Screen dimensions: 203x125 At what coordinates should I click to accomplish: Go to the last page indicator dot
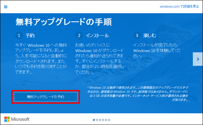point(109,120)
